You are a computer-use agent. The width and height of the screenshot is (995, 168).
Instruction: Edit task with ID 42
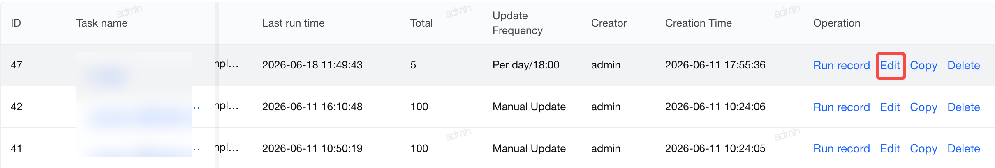coord(890,107)
